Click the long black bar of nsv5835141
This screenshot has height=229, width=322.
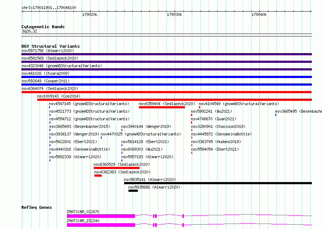pyautogui.click(x=218, y=183)
